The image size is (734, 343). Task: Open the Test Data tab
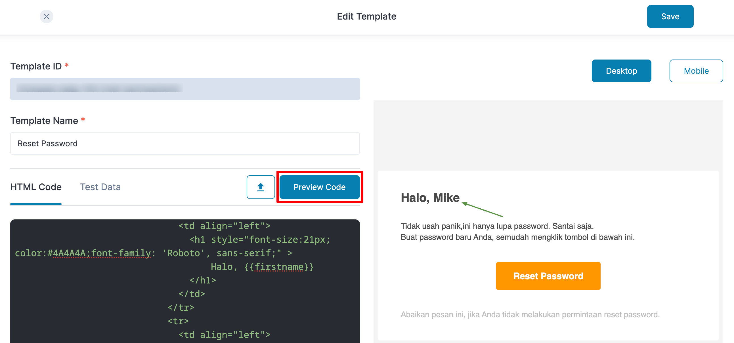(100, 187)
